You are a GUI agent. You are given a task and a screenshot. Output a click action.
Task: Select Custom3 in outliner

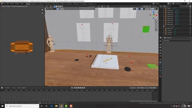(x=169, y=34)
